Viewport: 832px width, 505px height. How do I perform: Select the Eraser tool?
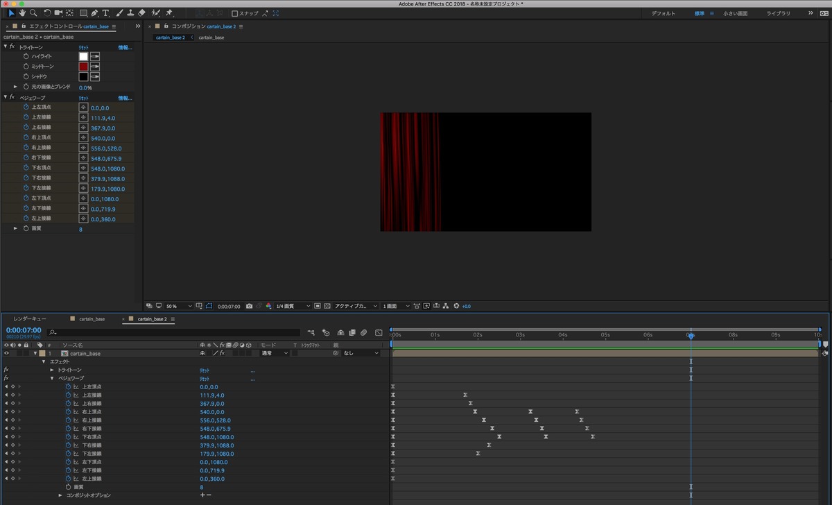tap(141, 13)
